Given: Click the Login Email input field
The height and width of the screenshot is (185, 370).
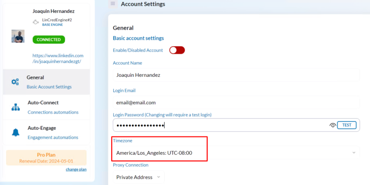Looking at the screenshot, I should [x=236, y=103].
